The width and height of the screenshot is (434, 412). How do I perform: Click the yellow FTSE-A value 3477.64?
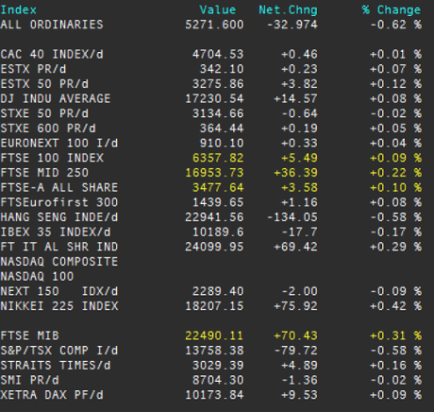218,187
